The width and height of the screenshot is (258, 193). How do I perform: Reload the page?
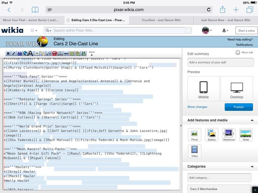point(209,10)
